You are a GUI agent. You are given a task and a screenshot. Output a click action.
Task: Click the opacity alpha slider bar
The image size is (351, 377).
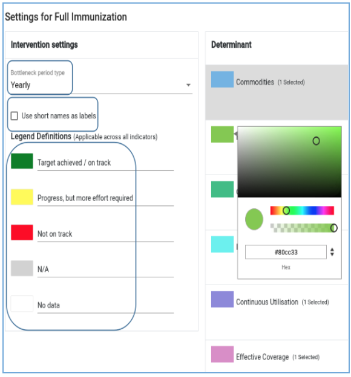(x=303, y=228)
